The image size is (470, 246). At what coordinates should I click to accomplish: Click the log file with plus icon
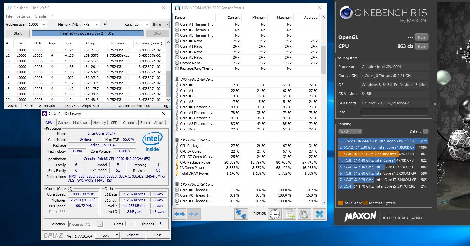point(289,214)
